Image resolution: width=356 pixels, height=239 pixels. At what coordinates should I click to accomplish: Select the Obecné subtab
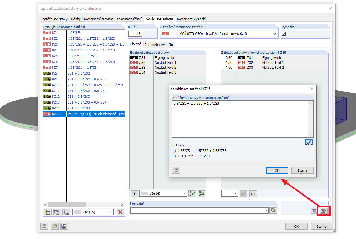pyautogui.click(x=135, y=44)
